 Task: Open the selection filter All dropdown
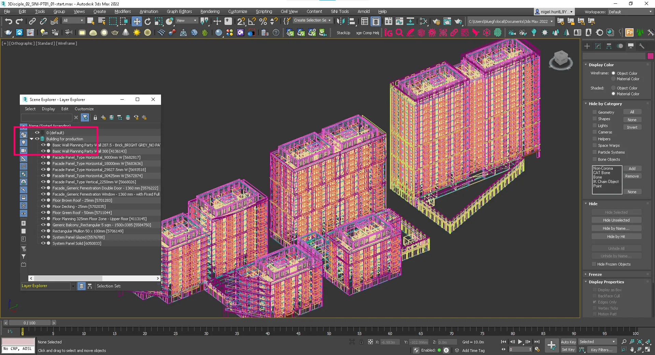[x=73, y=20]
